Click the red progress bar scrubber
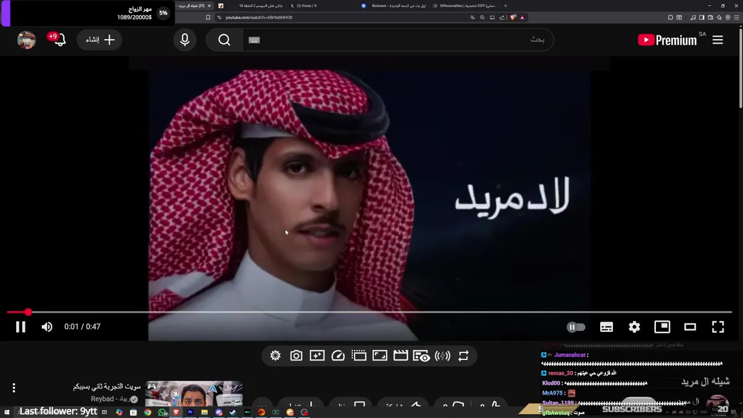This screenshot has width=743, height=418. pyautogui.click(x=28, y=312)
